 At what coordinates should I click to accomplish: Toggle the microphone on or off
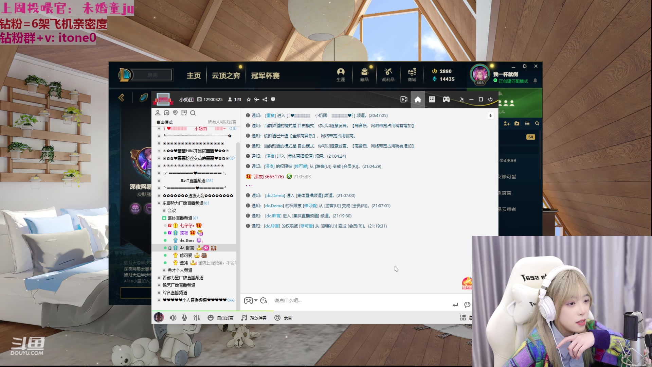[x=184, y=317]
